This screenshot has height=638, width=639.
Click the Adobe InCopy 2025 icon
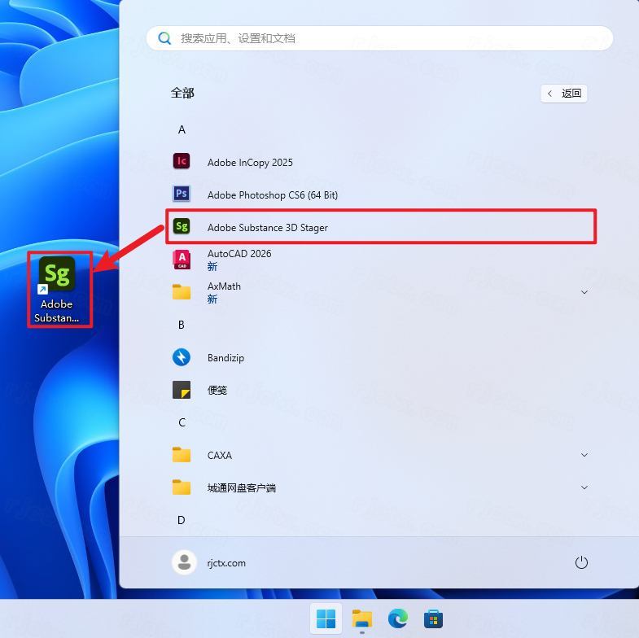[x=182, y=161]
